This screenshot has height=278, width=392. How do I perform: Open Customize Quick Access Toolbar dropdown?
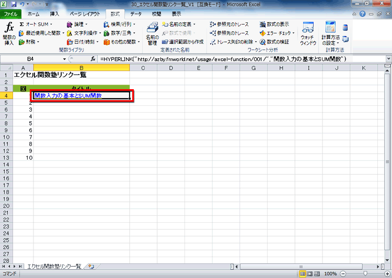pyautogui.click(x=47, y=4)
